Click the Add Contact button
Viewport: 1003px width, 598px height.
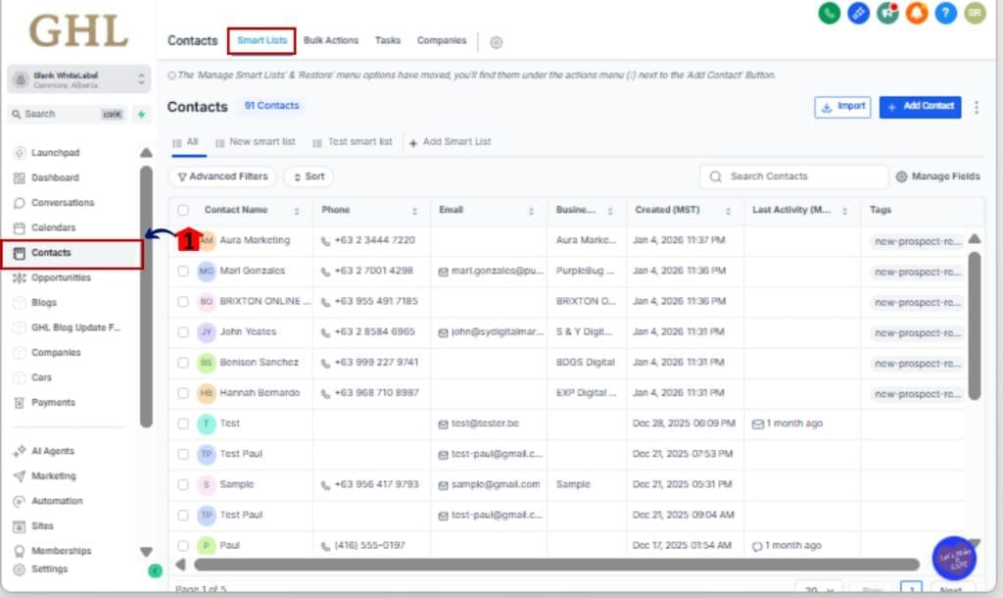tap(920, 108)
